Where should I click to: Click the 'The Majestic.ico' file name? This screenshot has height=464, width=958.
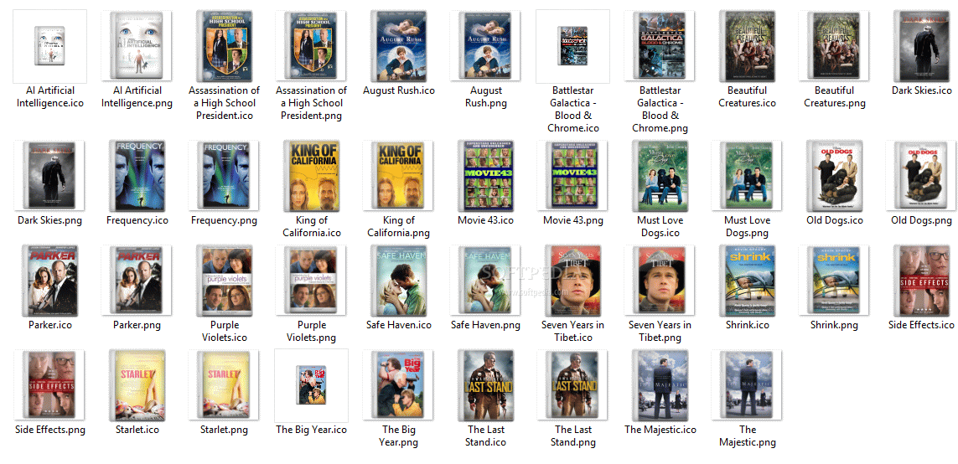point(660,430)
